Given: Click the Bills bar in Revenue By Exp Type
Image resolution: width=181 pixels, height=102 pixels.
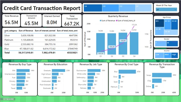Looking at the screenshot, I should pos(23,71).
